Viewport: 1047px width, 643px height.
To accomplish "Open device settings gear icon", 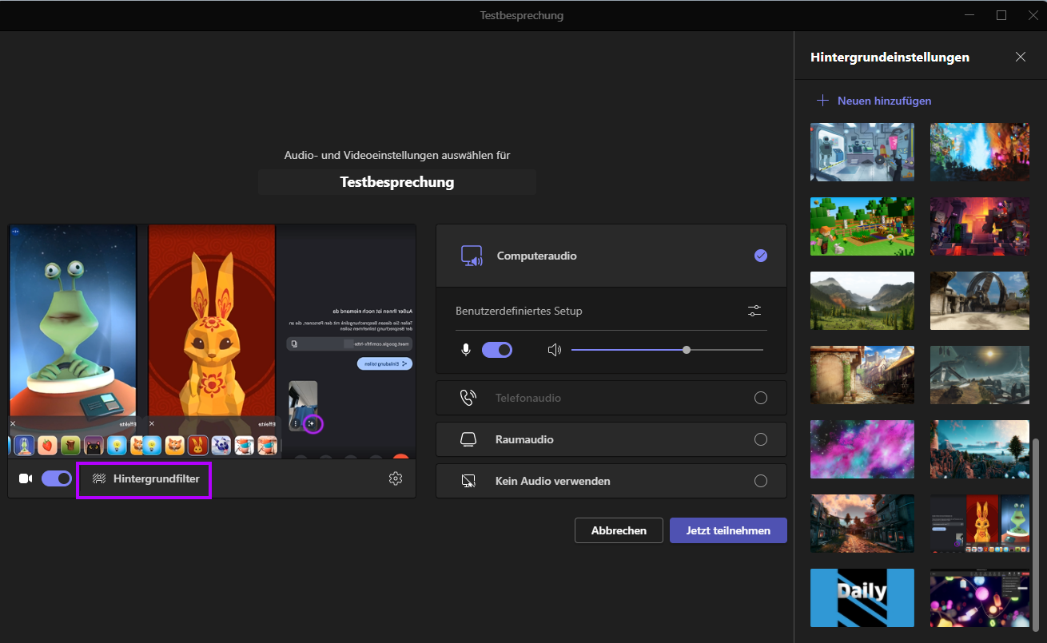I will tap(395, 478).
